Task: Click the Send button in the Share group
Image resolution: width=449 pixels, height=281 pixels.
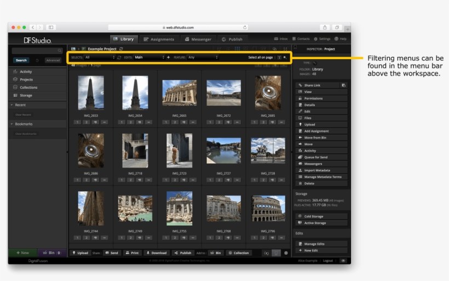Action: [112, 253]
